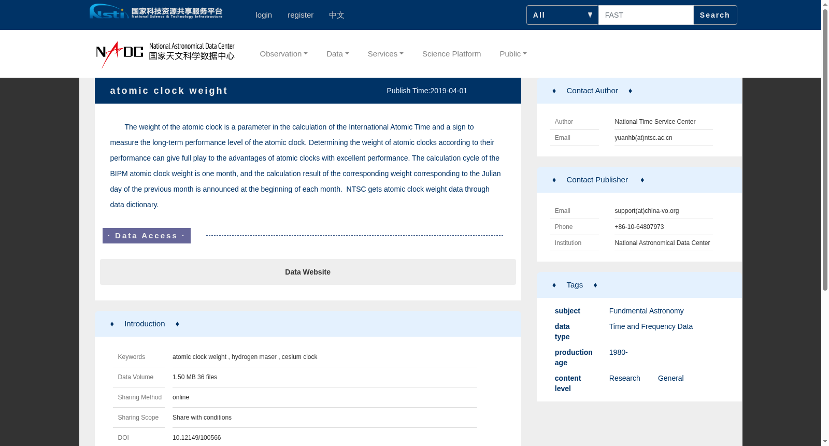Click the institution National Astronomical Data Center value
Screen dimensions: 829x446
coord(662,243)
